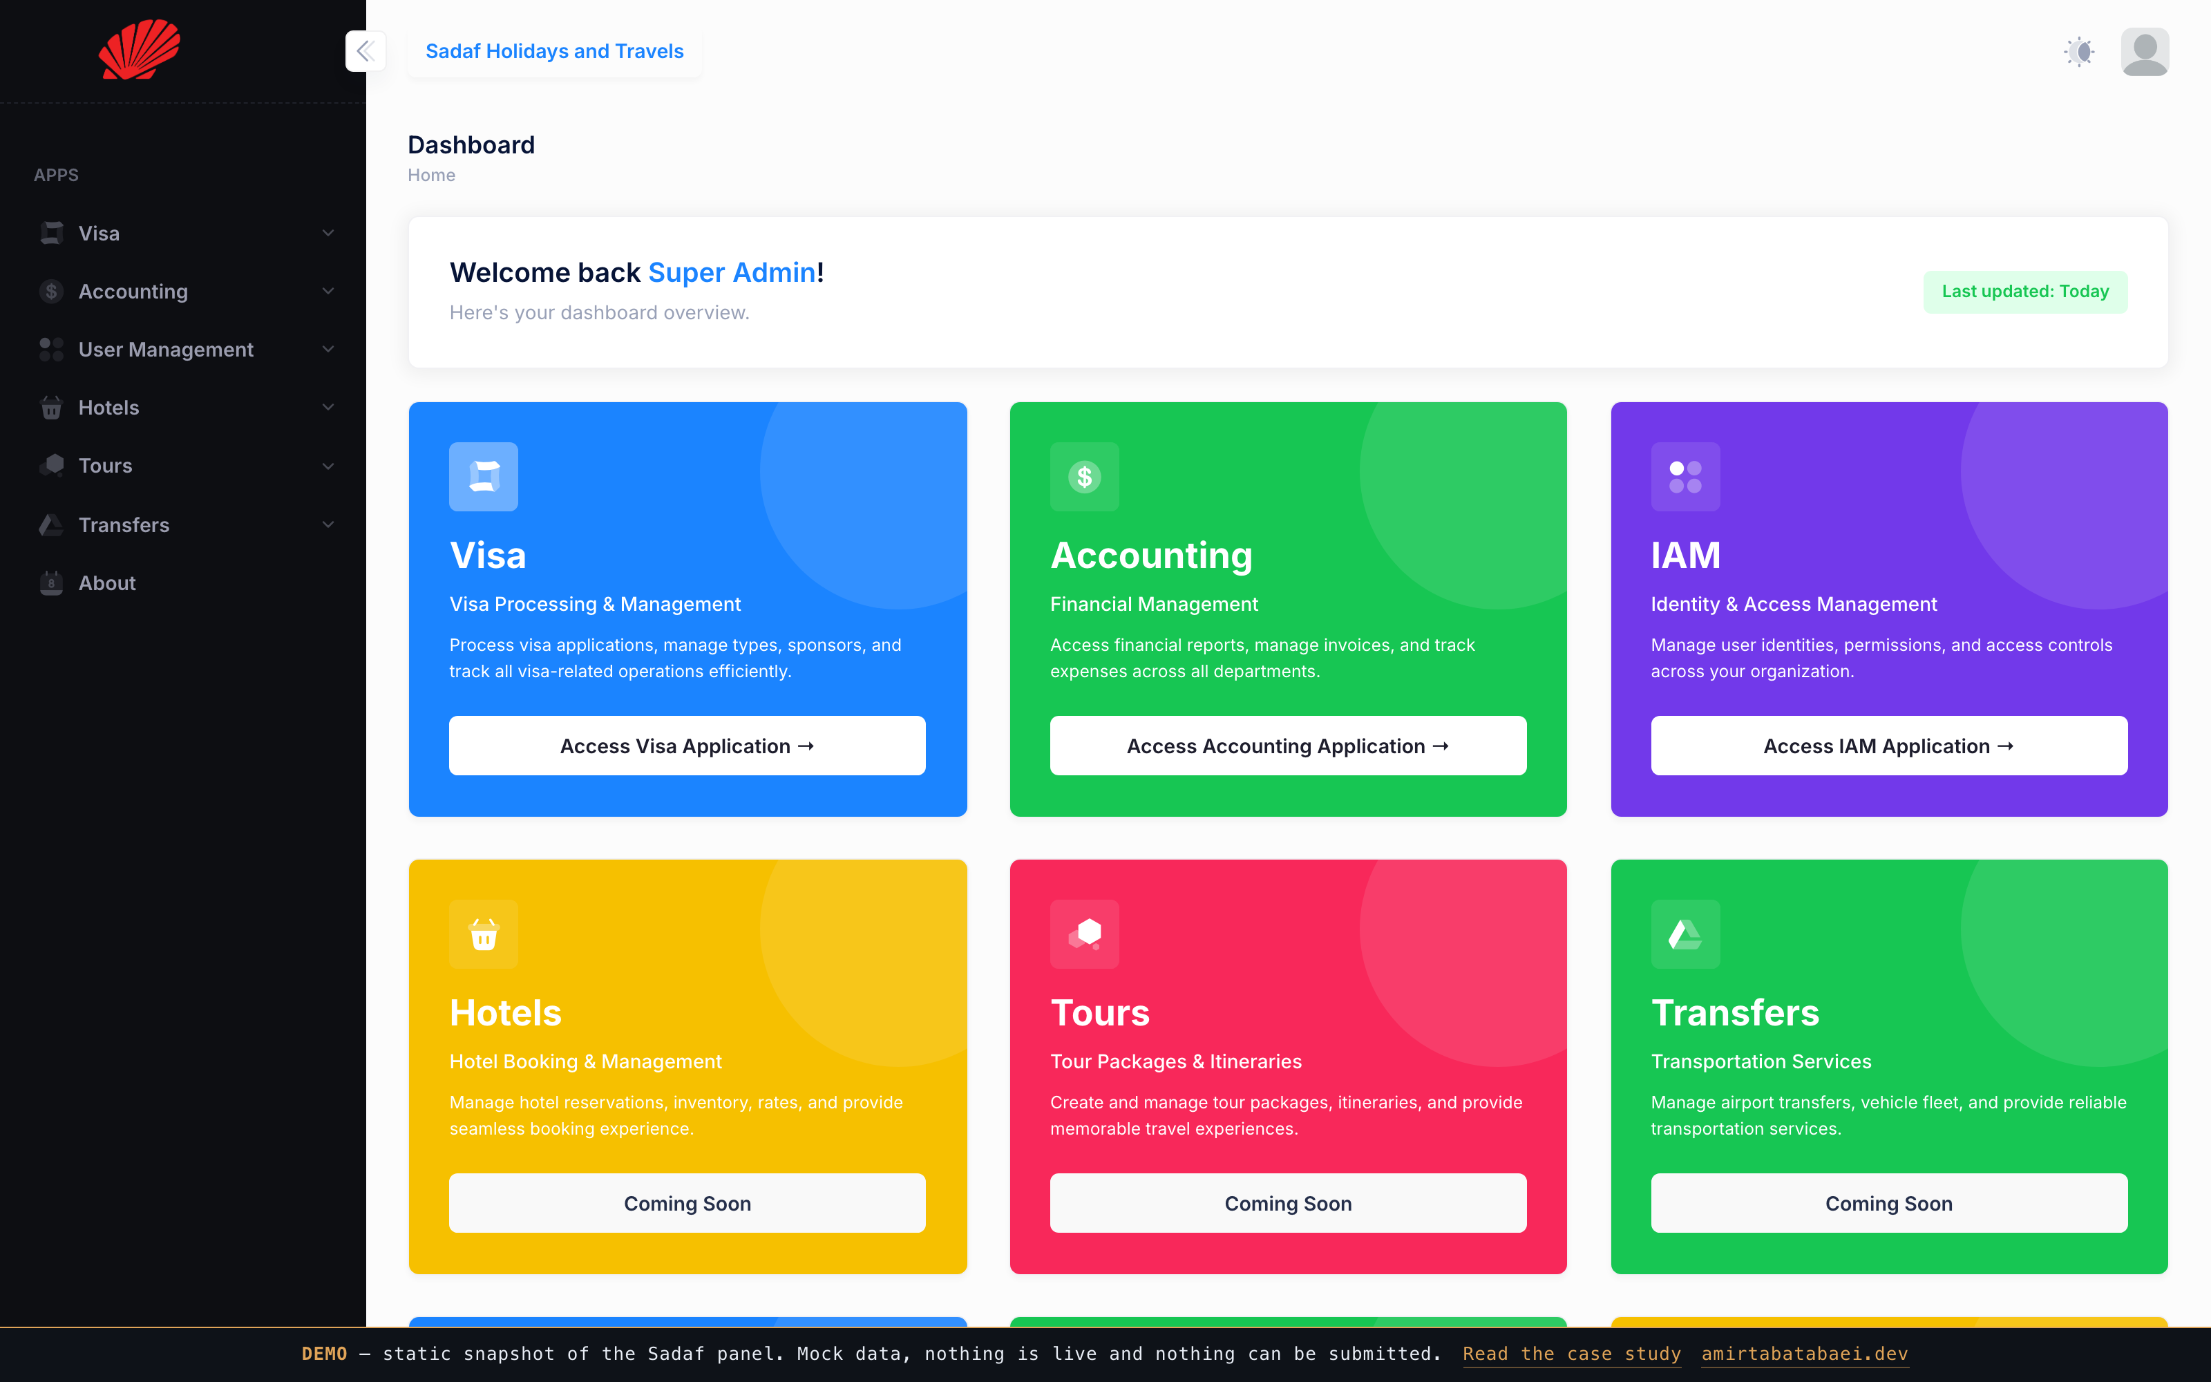Open the About menu item label

pyautogui.click(x=107, y=583)
